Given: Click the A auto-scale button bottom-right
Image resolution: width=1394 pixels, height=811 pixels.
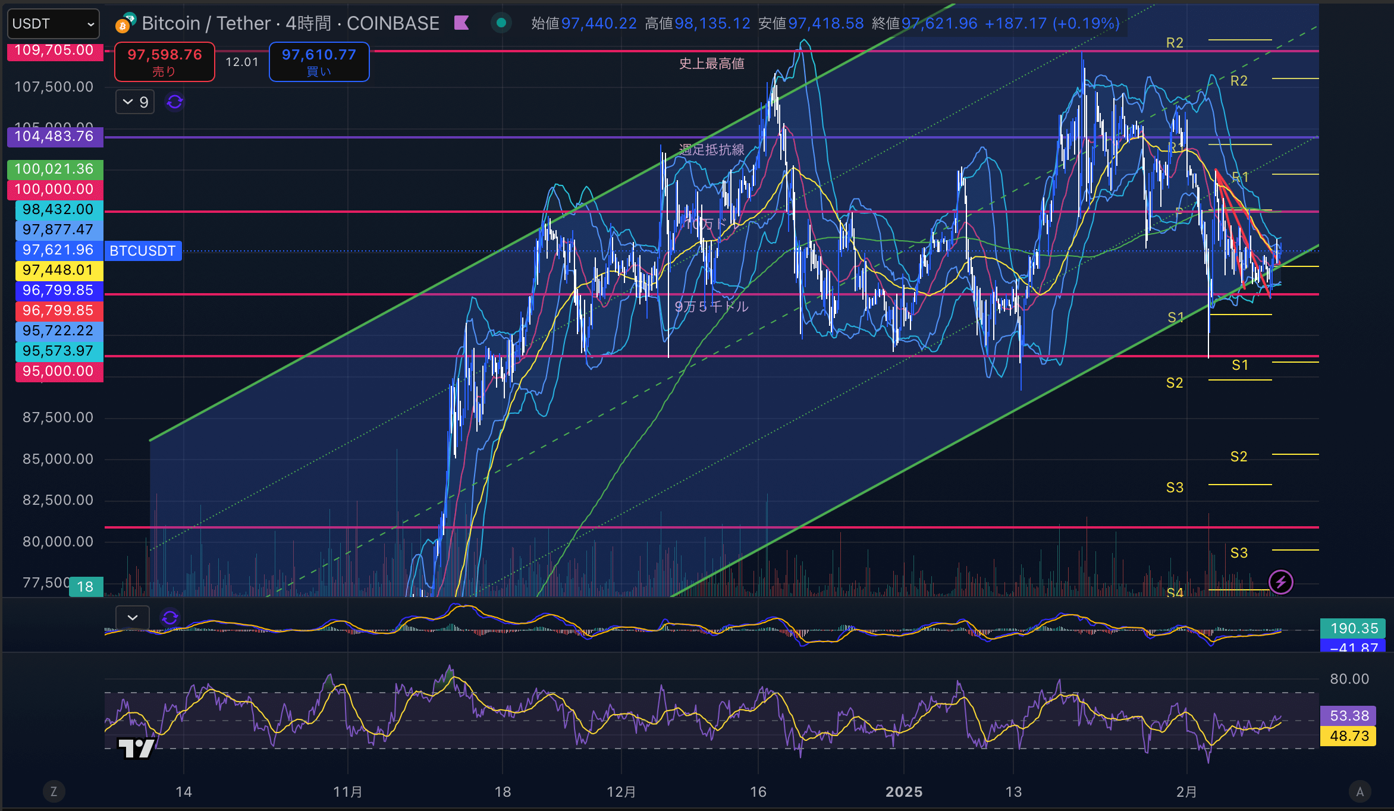Looking at the screenshot, I should [1360, 791].
